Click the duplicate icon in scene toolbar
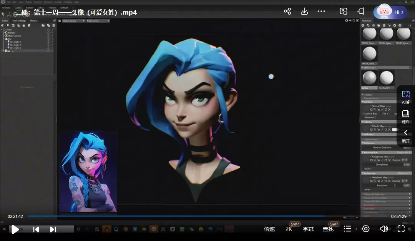Viewport: 415px width, 241px height. (x=48, y=25)
